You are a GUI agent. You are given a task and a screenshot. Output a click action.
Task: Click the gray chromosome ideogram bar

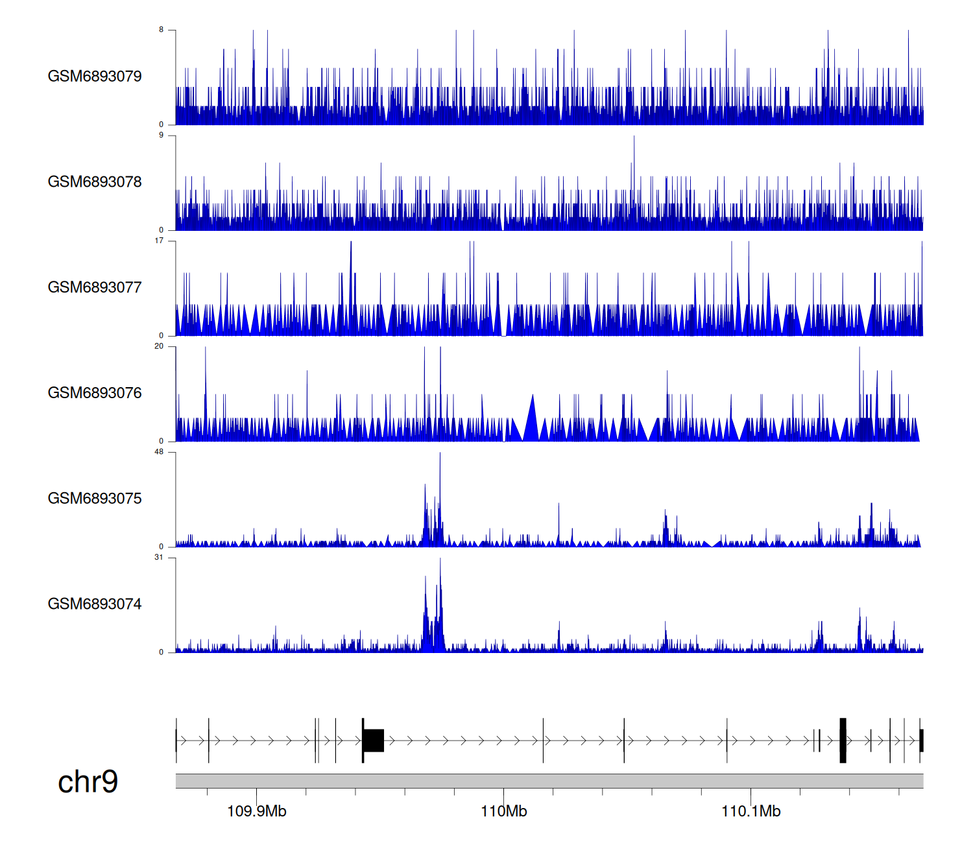tap(549, 781)
